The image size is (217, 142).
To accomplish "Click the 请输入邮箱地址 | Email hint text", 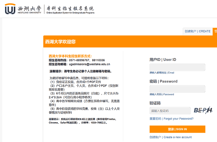I will pos(162,73).
